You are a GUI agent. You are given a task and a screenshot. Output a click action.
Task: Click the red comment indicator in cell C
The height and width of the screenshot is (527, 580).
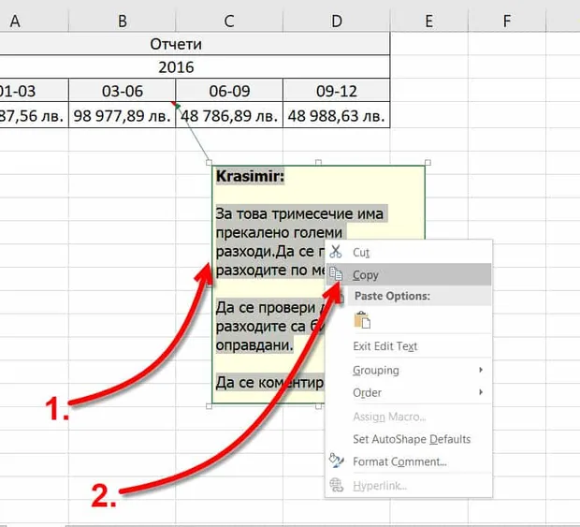pos(173,104)
